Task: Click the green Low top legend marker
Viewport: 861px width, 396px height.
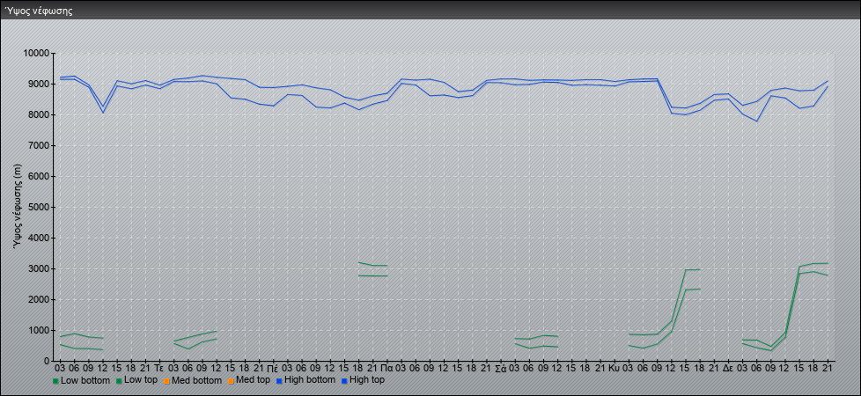Action: (119, 381)
